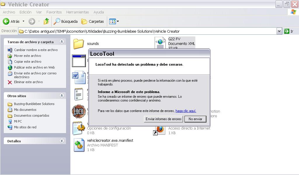The width and height of the screenshot is (299, 175).
Task: Open the Herramientas menu
Action: click(x=77, y=12)
